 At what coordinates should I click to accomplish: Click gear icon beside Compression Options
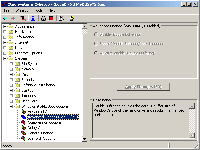click(x=23, y=122)
